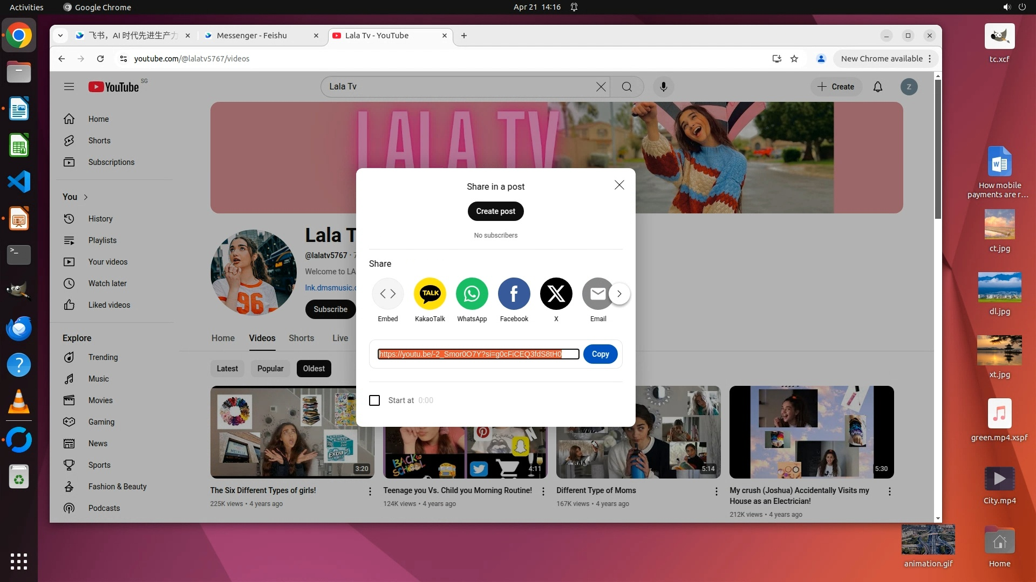The width and height of the screenshot is (1036, 582).
Task: Click the voice search microphone icon
Action: pyautogui.click(x=663, y=87)
